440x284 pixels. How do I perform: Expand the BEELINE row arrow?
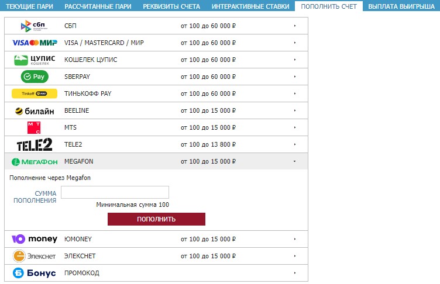295,110
